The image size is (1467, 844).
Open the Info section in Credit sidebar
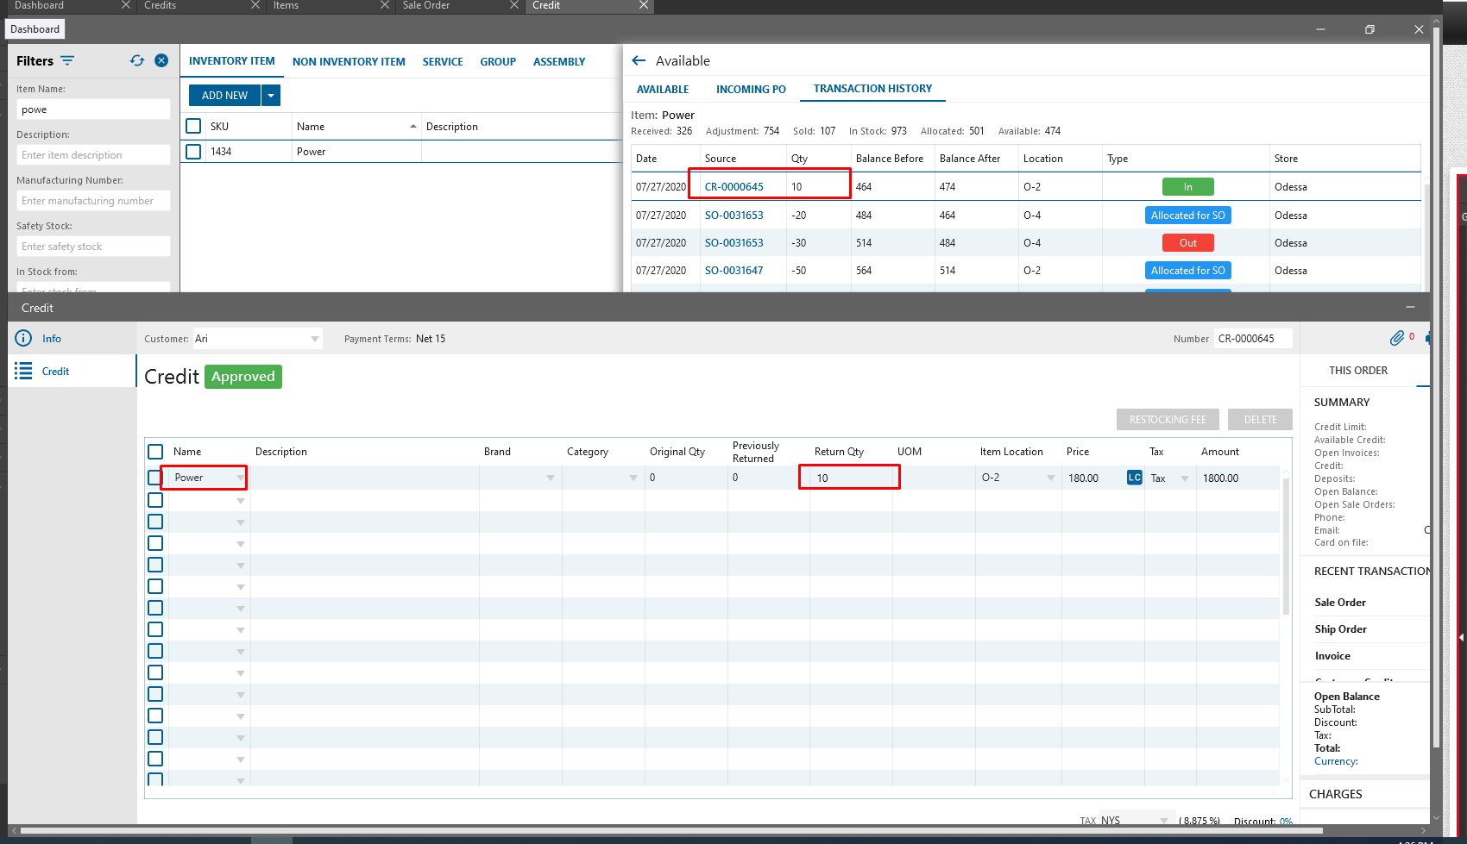(x=52, y=339)
